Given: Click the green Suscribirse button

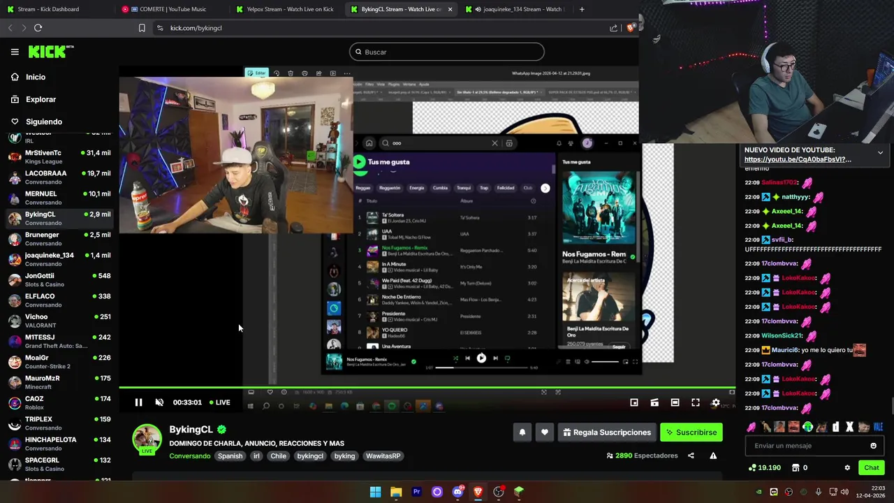Looking at the screenshot, I should [691, 432].
